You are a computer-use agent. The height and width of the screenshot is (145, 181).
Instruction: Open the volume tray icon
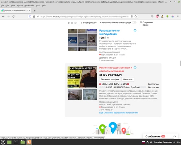(151, 142)
